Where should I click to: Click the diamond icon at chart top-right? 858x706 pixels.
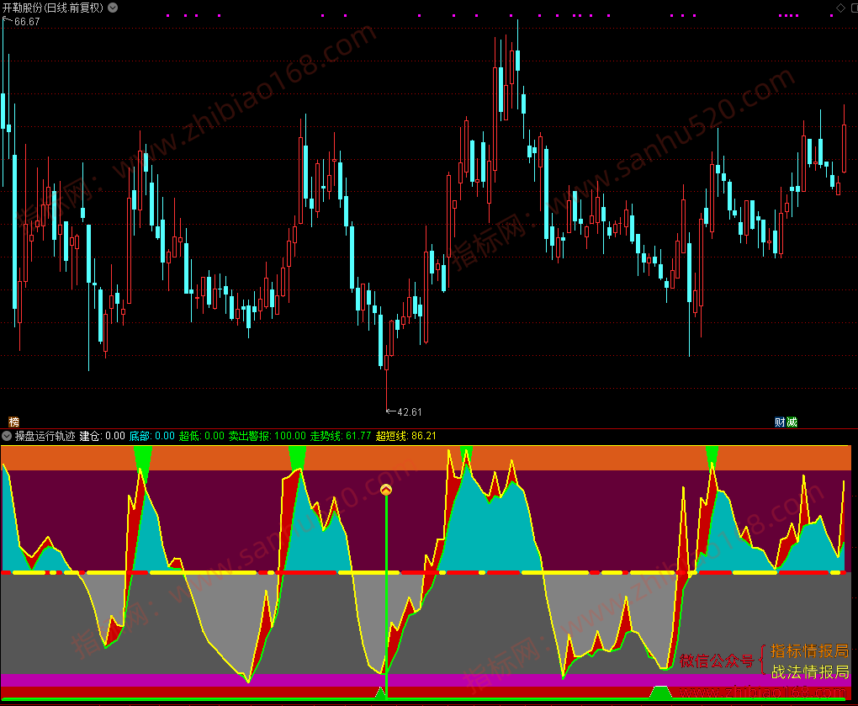tap(840, 8)
